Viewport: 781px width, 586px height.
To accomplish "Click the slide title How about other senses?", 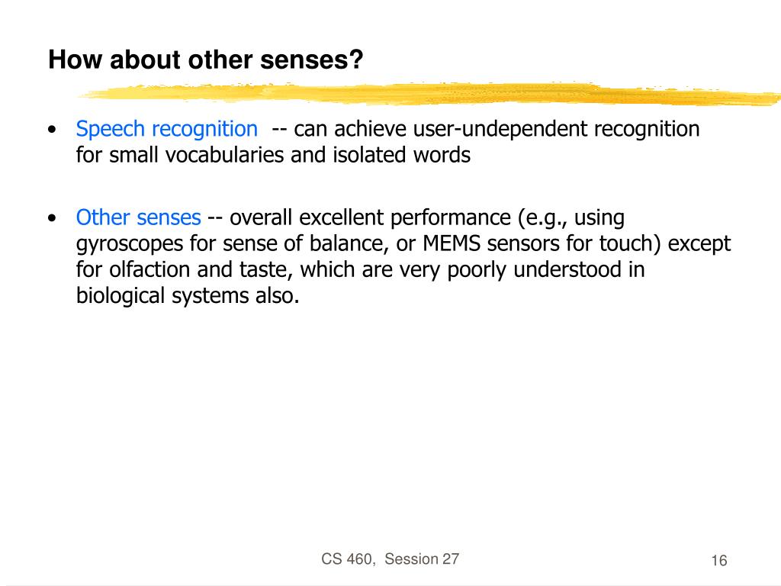I will tap(206, 60).
